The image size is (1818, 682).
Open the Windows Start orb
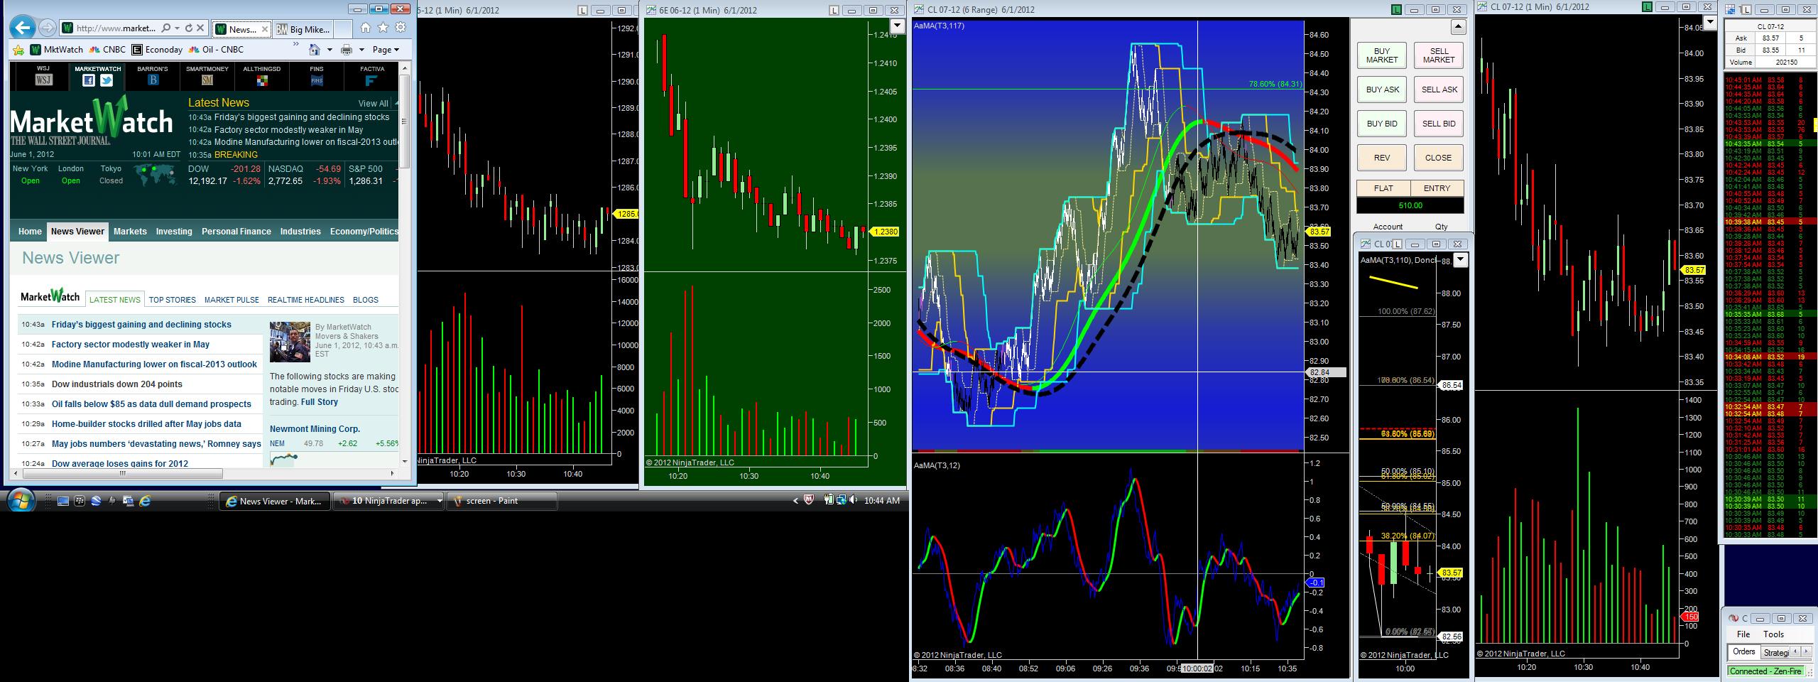point(21,500)
